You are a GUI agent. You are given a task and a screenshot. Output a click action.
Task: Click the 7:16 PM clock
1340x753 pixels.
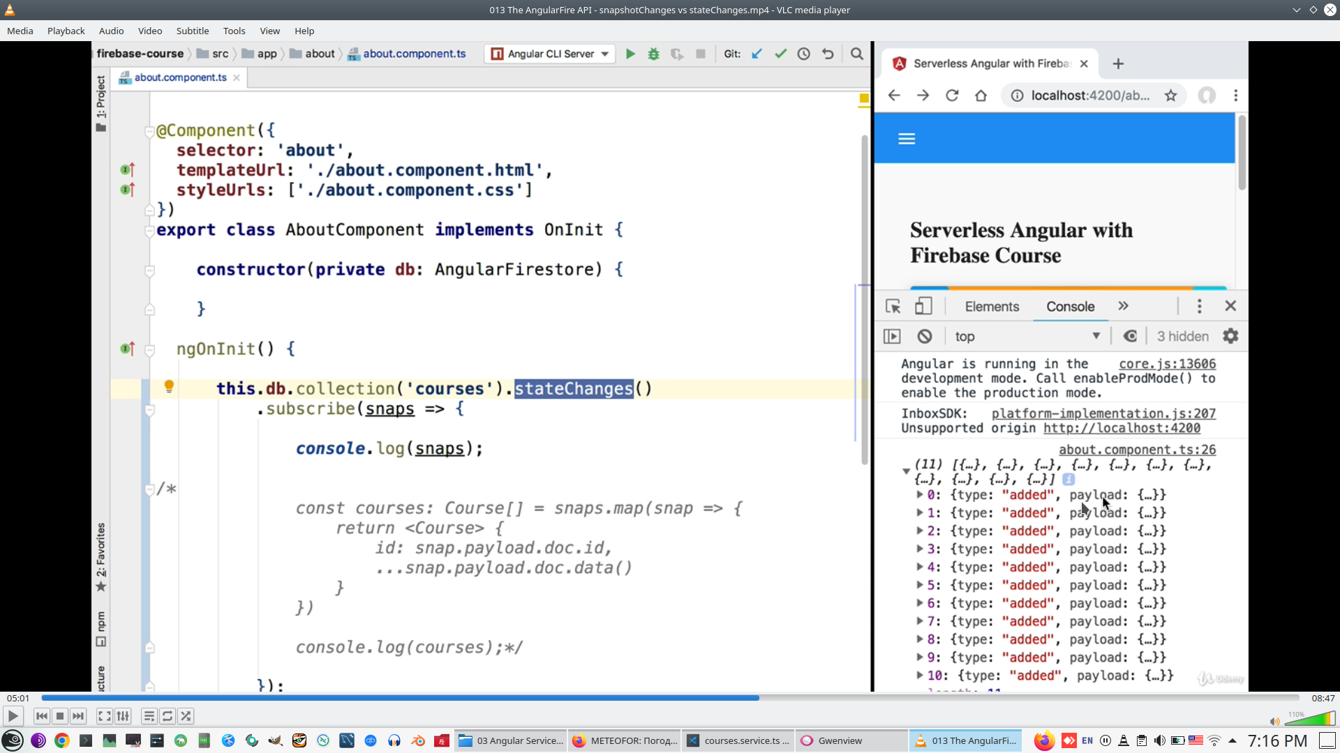[1277, 740]
